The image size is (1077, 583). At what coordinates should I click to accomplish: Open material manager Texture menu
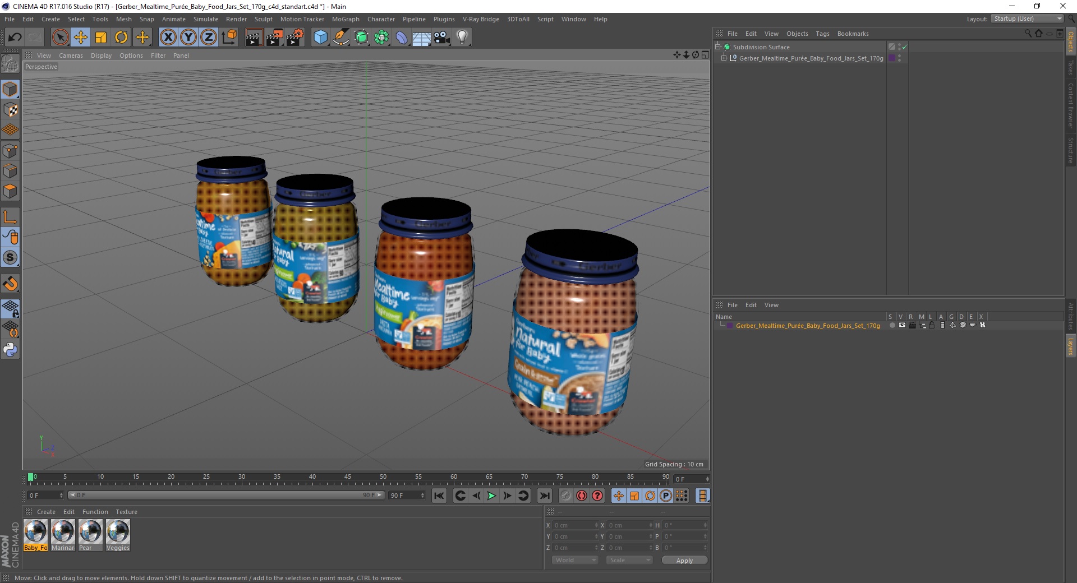[x=126, y=512]
